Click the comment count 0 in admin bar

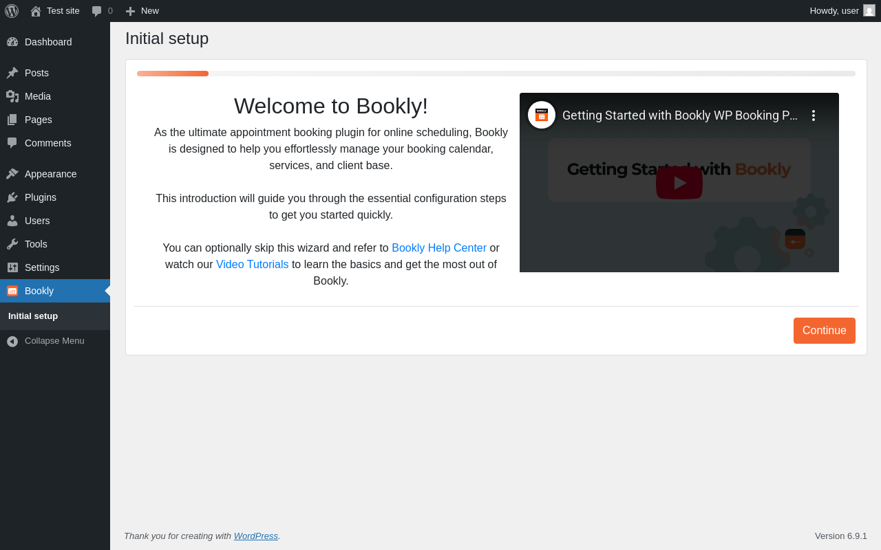[x=110, y=11]
